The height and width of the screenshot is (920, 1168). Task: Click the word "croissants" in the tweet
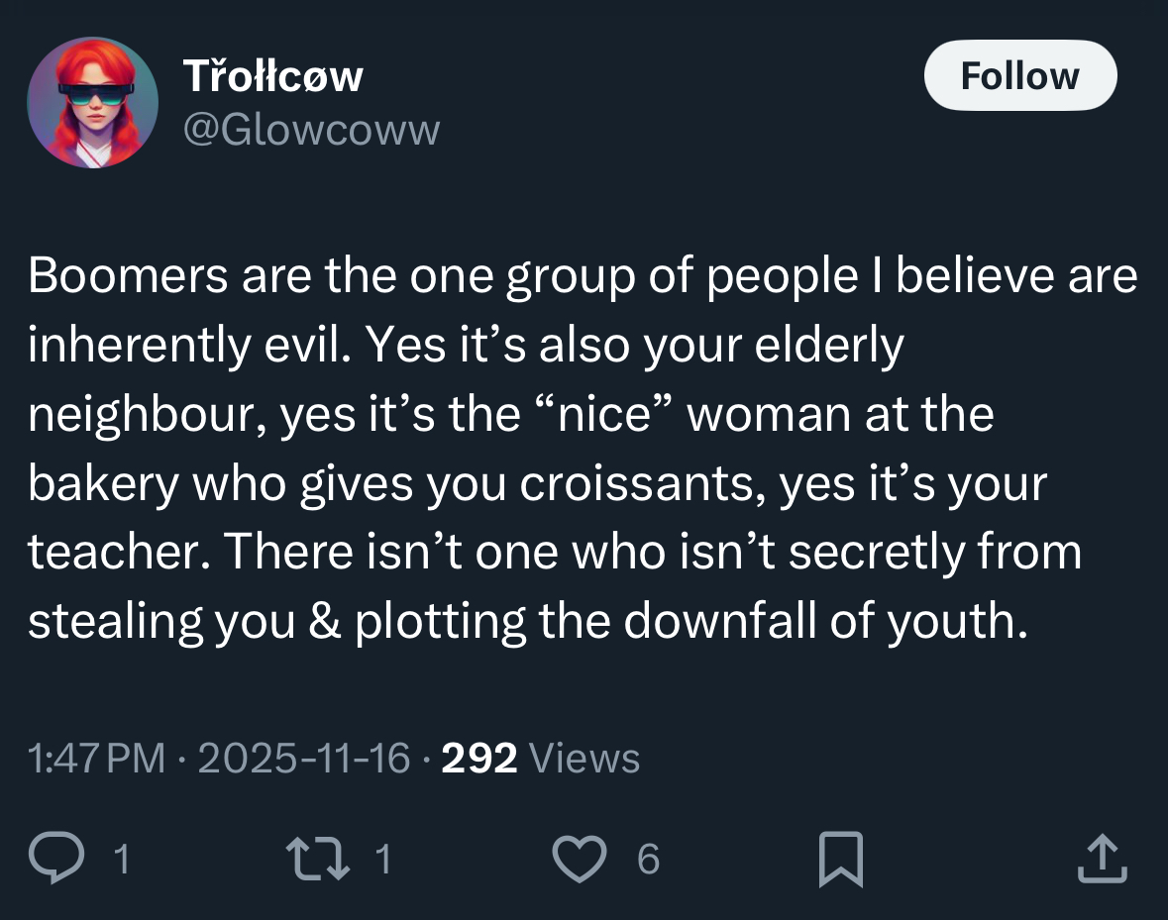(642, 483)
